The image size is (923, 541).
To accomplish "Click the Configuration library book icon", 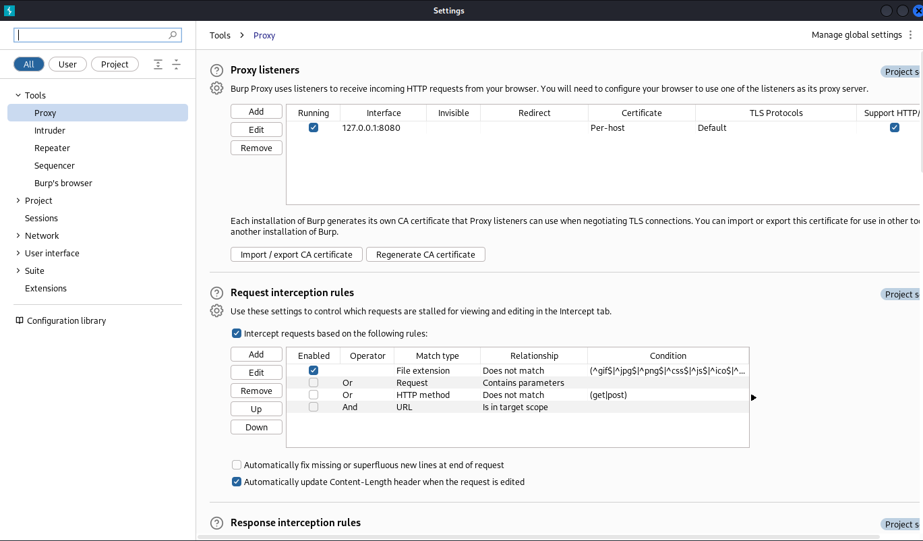I will (x=20, y=320).
